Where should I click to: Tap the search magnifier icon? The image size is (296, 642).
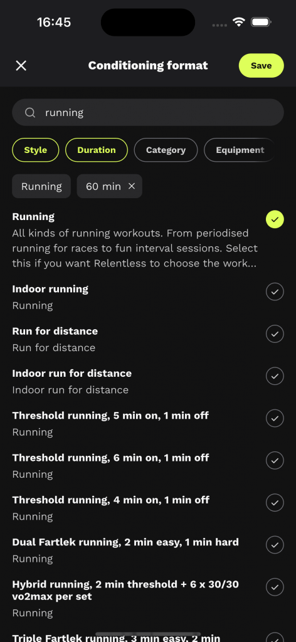point(30,113)
